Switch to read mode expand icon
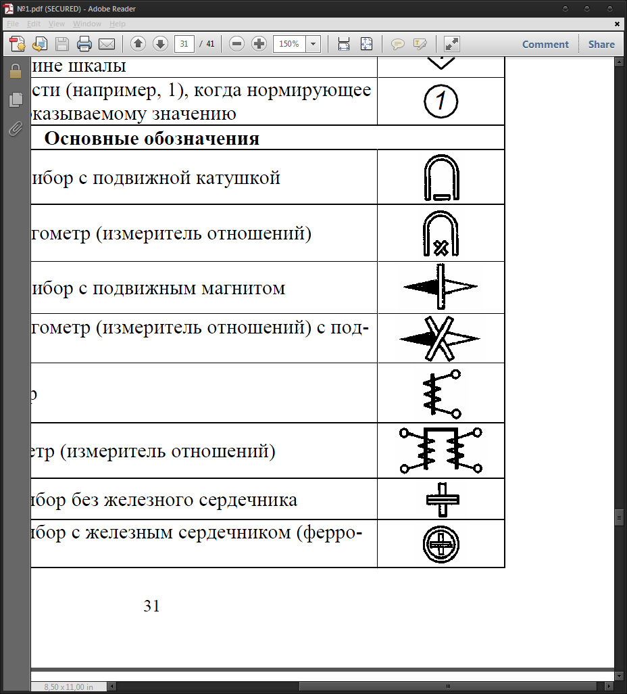This screenshot has height=694, width=627. coord(451,44)
